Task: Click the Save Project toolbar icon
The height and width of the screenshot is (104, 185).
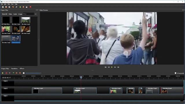Action: (x=9, y=7)
